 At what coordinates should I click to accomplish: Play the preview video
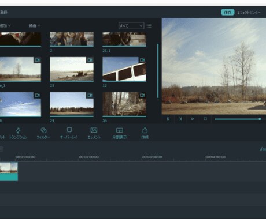pos(193,119)
